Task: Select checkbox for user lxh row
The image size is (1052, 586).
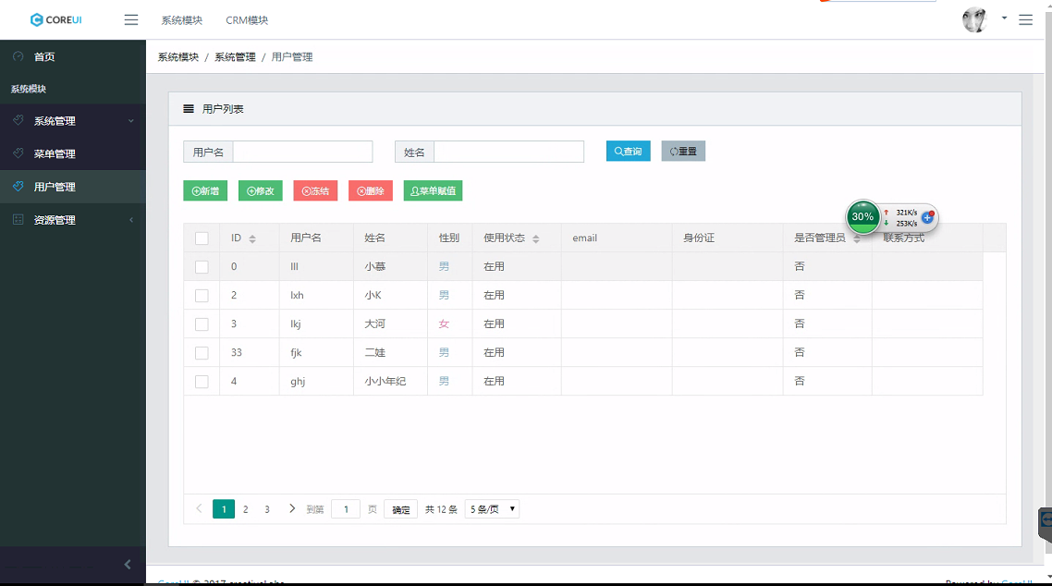Action: coord(202,296)
